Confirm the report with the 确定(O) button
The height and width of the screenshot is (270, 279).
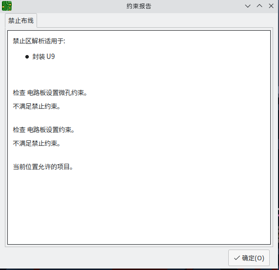249,258
